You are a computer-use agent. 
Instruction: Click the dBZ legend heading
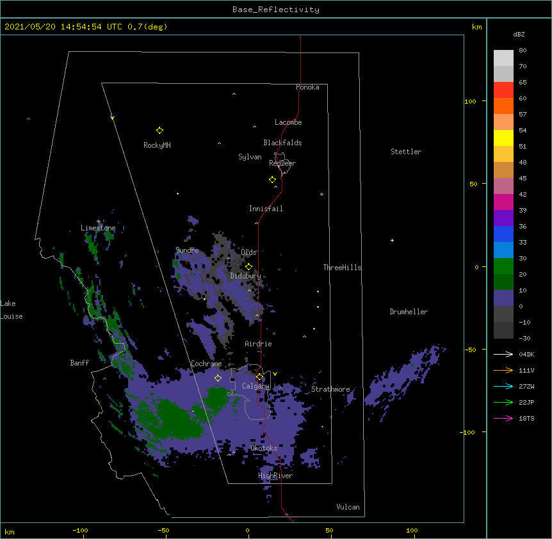(x=519, y=34)
